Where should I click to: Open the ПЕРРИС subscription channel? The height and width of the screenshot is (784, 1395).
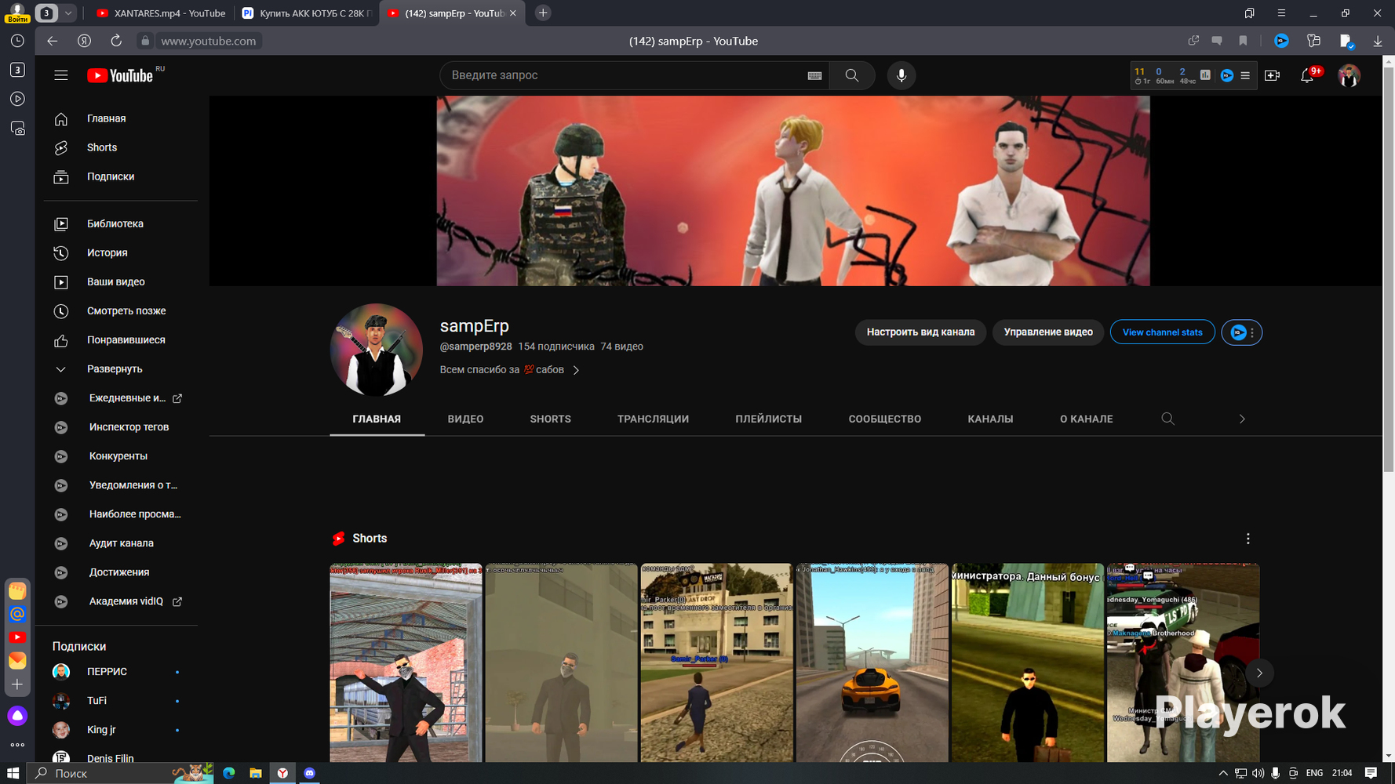click(118, 671)
